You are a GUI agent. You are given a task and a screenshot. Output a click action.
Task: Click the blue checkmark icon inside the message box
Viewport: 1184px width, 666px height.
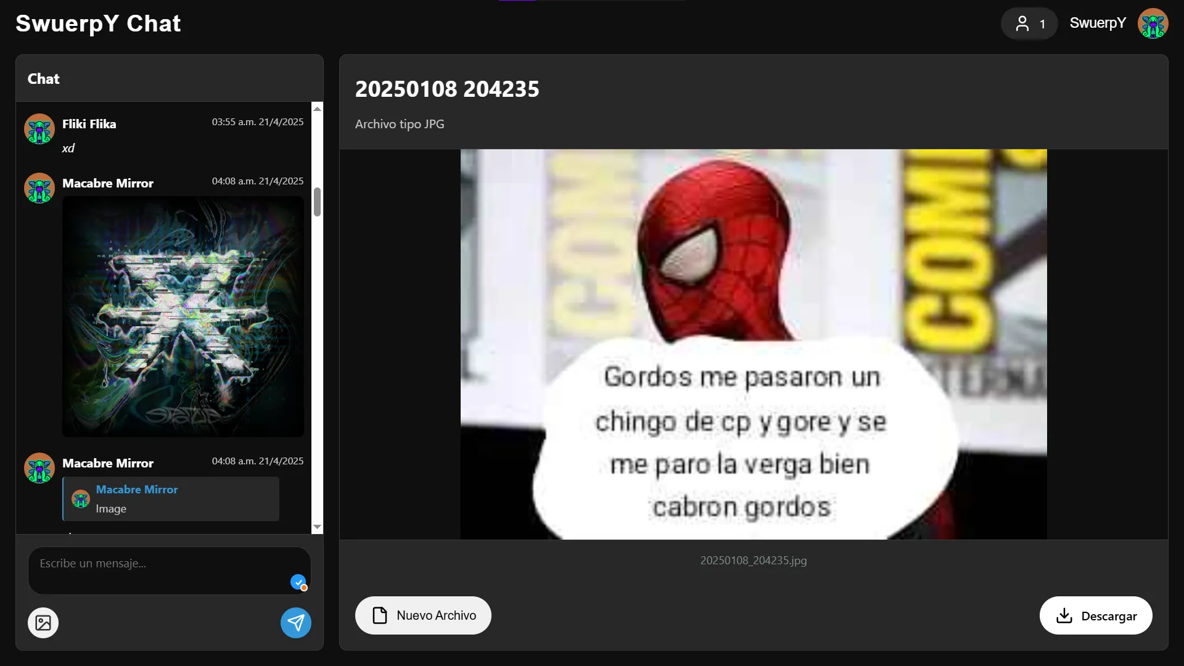[x=298, y=582]
